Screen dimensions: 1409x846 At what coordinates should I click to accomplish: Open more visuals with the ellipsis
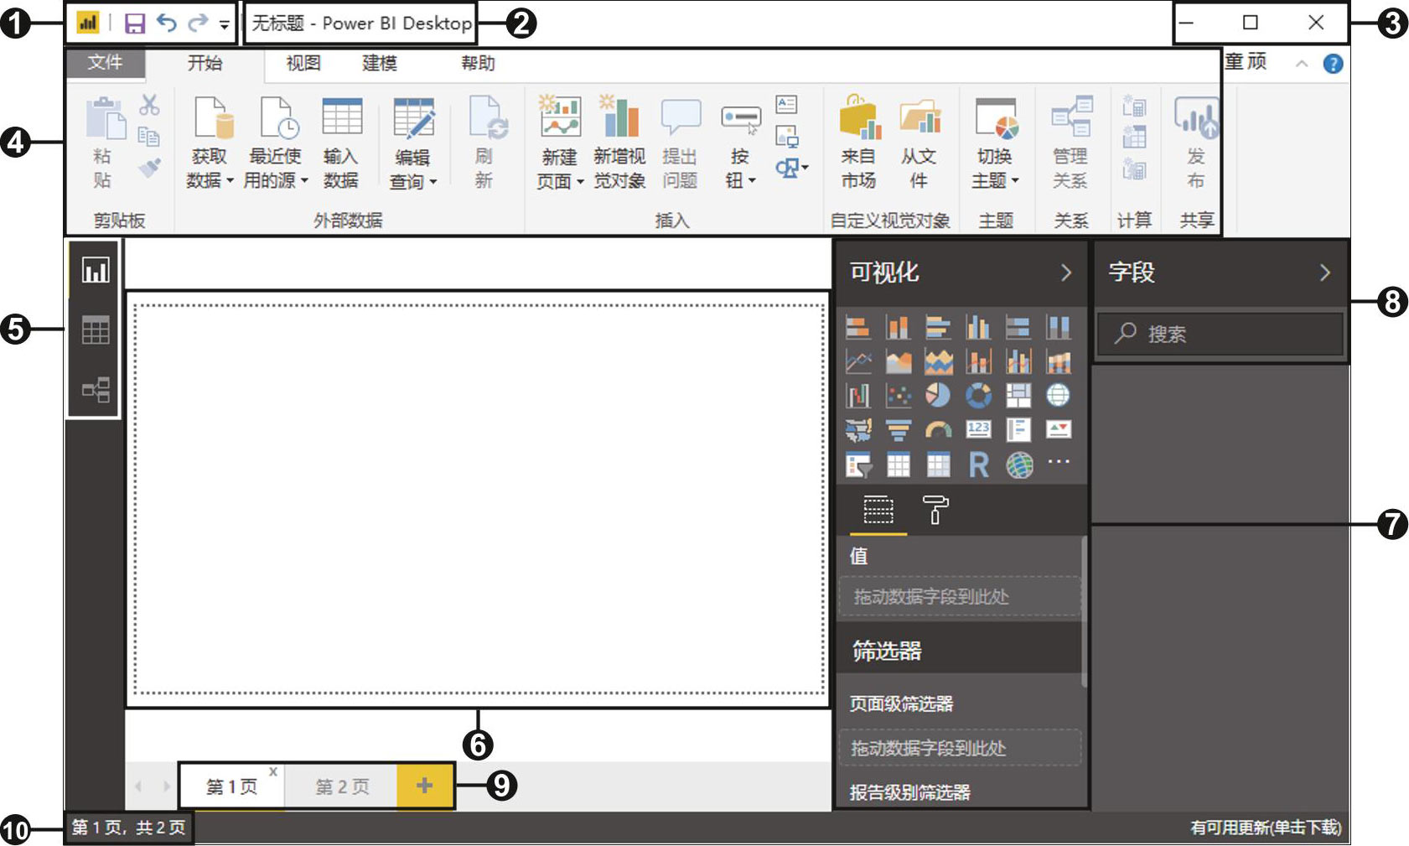[1059, 461]
